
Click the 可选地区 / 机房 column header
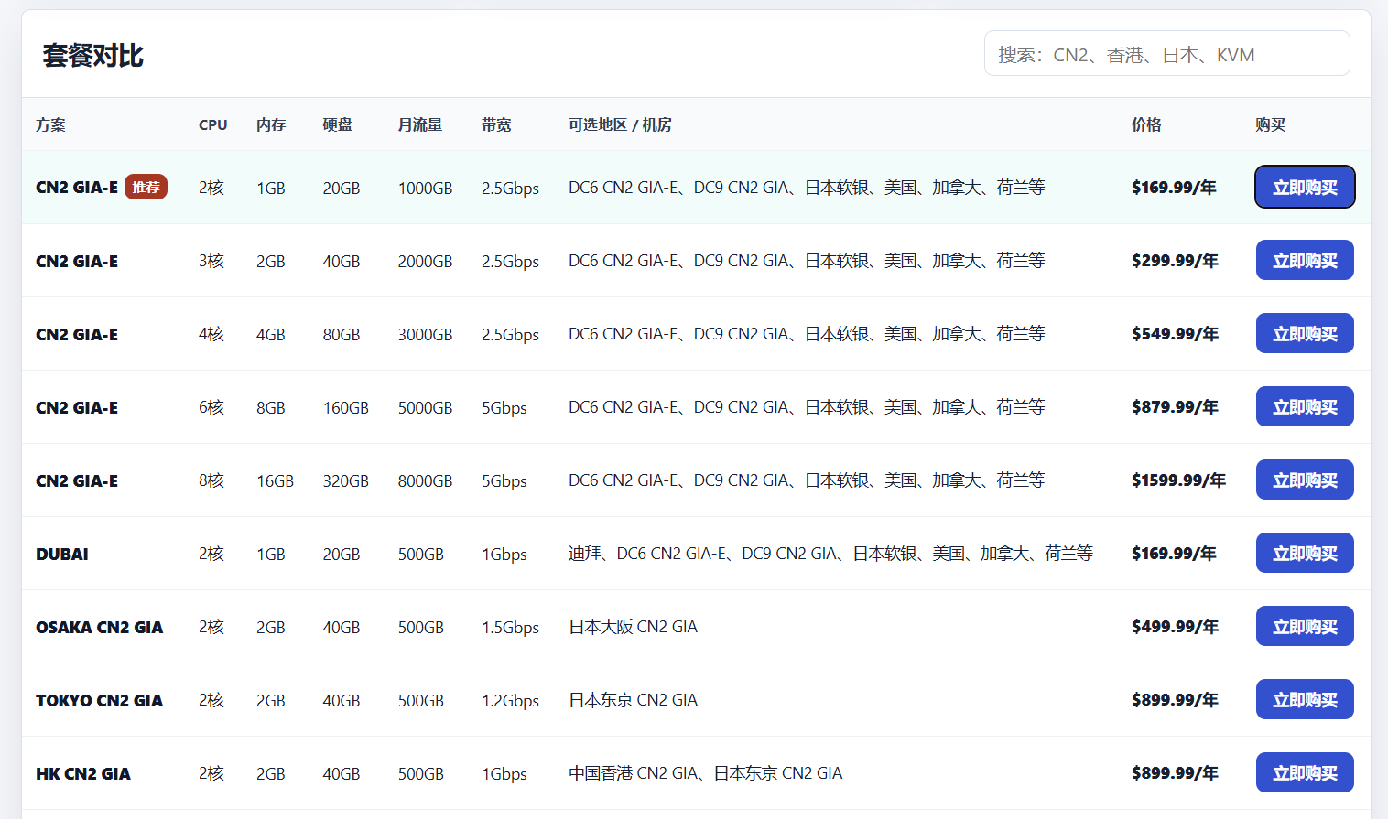click(620, 124)
